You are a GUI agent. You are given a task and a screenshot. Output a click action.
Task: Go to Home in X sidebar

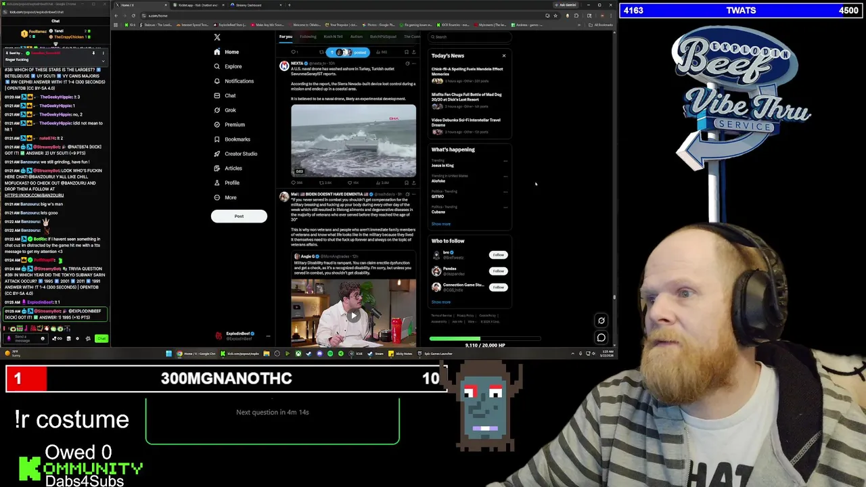(x=226, y=52)
